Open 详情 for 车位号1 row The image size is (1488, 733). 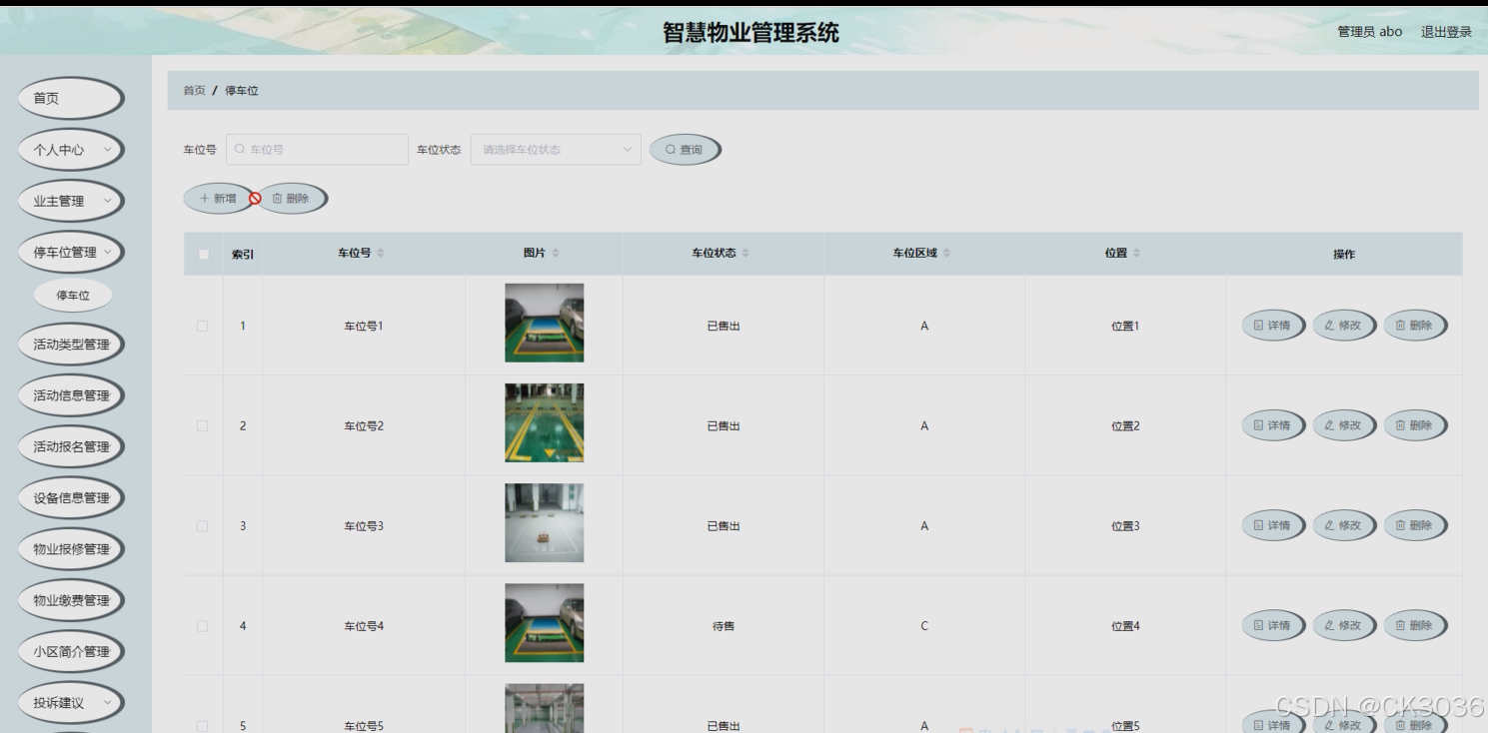1273,326
